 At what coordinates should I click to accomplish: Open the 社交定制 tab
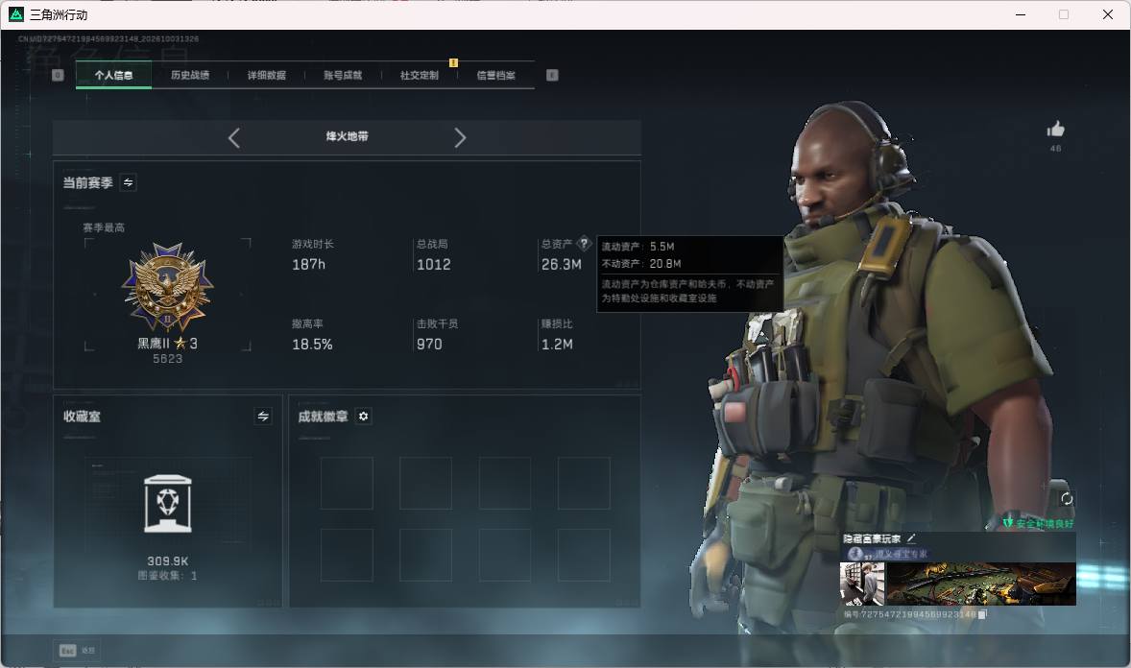click(x=419, y=75)
